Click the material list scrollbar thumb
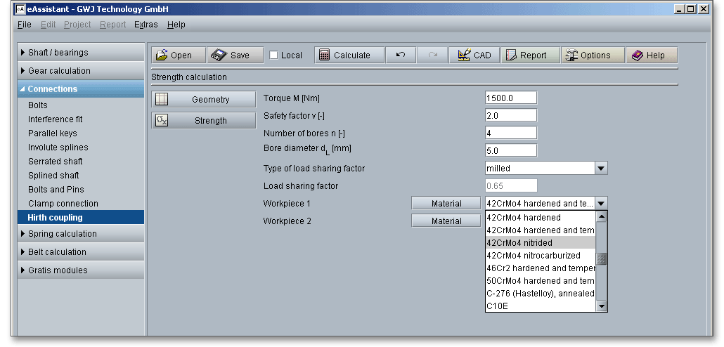The height and width of the screenshot is (347, 724). (x=602, y=260)
